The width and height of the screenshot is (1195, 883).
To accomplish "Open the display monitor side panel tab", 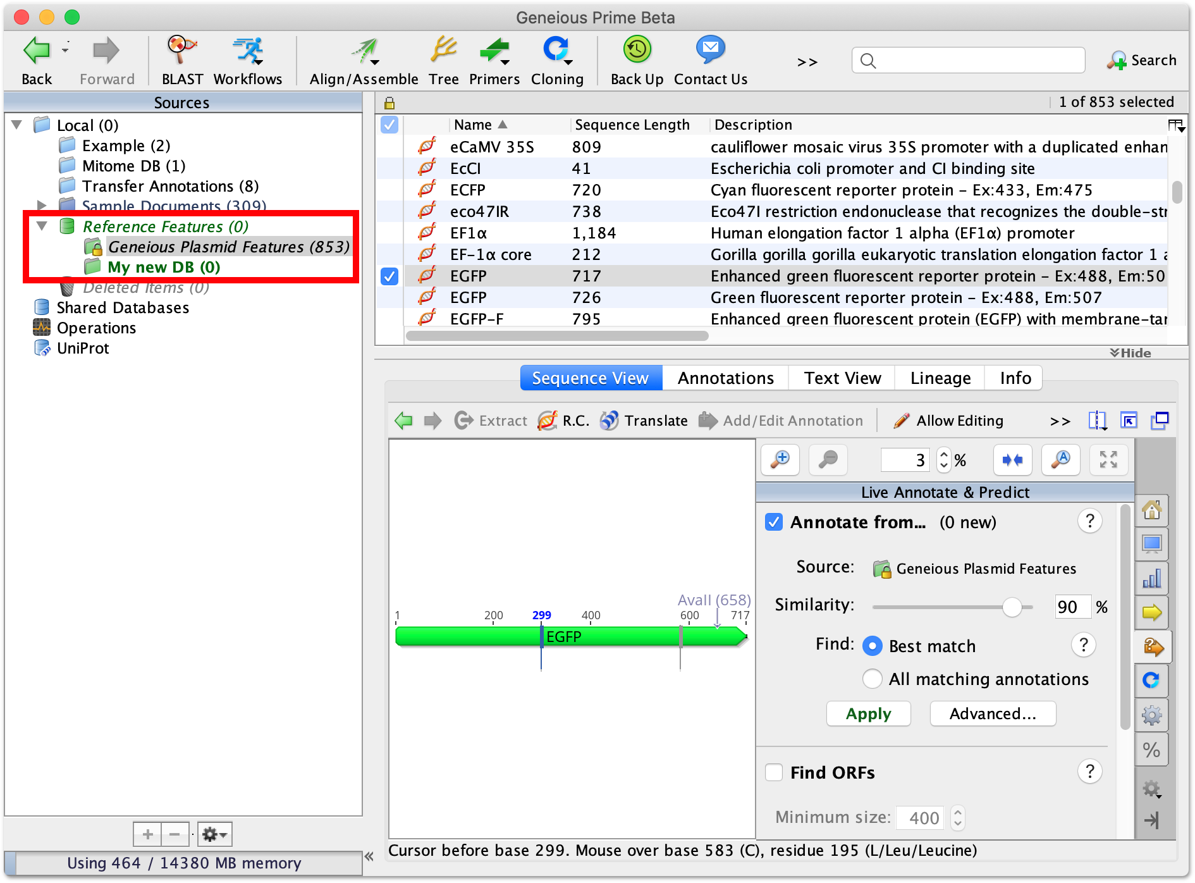I will (1151, 544).
